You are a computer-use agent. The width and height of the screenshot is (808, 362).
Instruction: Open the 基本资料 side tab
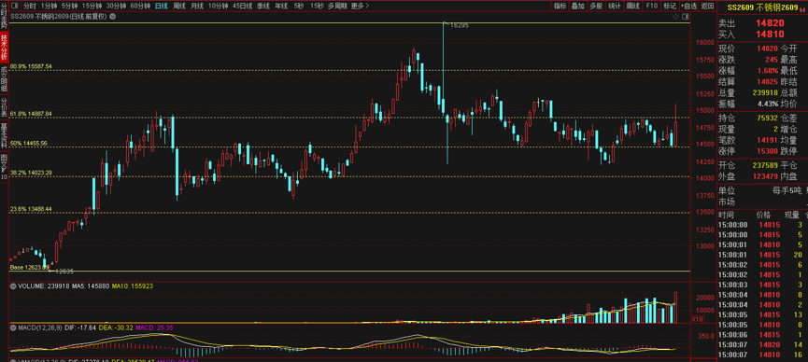pos(4,135)
